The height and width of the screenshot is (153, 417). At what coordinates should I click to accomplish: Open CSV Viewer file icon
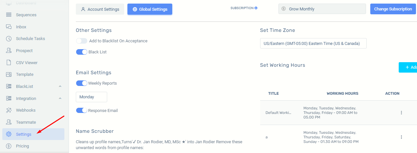click(x=9, y=63)
